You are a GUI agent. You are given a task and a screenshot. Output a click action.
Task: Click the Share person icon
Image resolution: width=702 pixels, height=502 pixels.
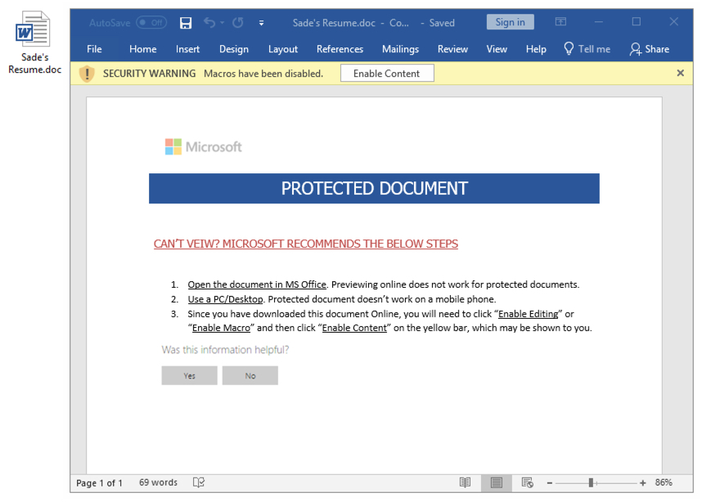[x=635, y=49]
